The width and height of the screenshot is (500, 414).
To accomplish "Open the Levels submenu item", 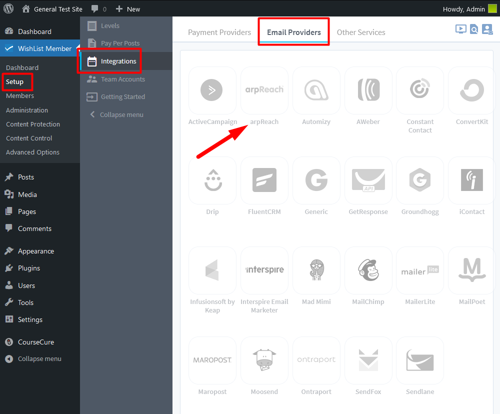I will coord(126,26).
